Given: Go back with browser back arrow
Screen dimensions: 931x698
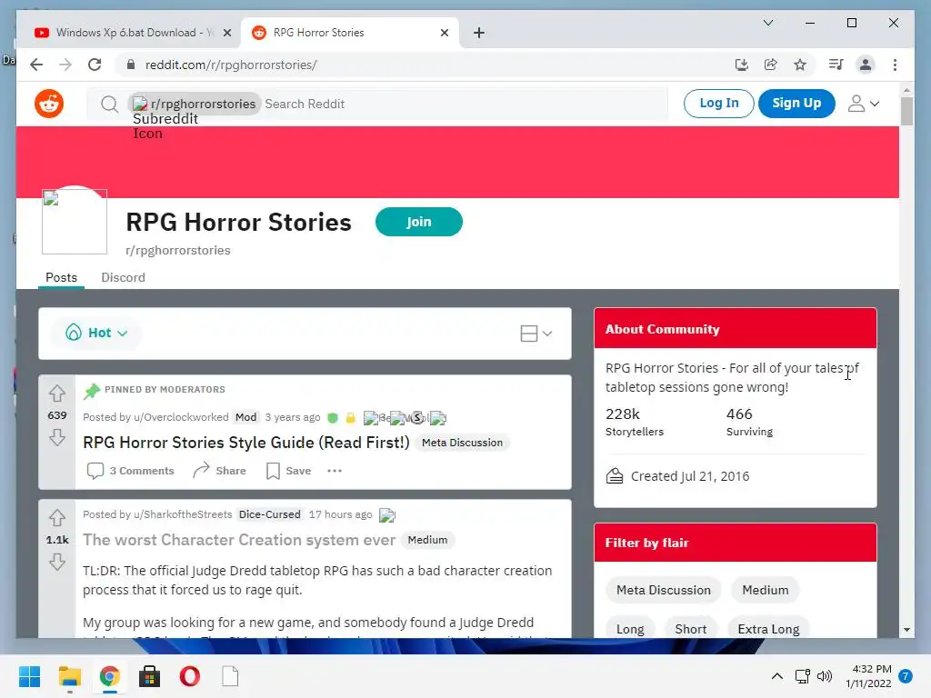Looking at the screenshot, I should [x=36, y=65].
